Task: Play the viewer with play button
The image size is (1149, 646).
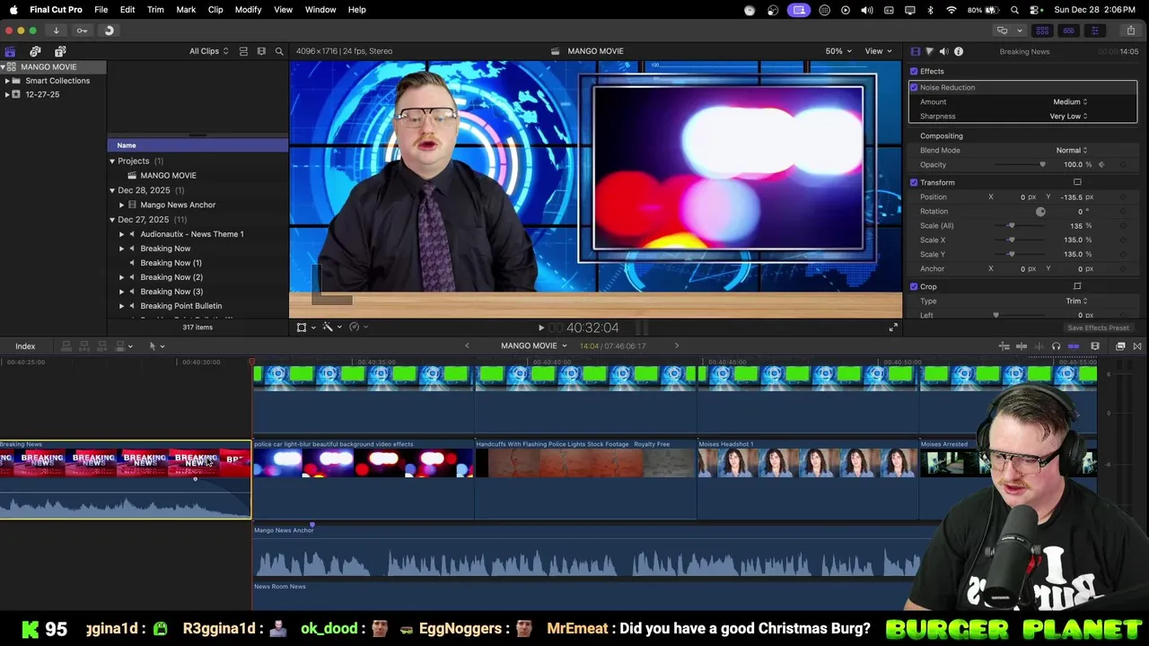Action: click(540, 328)
